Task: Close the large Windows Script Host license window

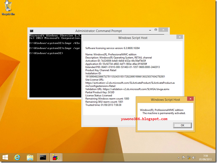Action: click(180, 37)
